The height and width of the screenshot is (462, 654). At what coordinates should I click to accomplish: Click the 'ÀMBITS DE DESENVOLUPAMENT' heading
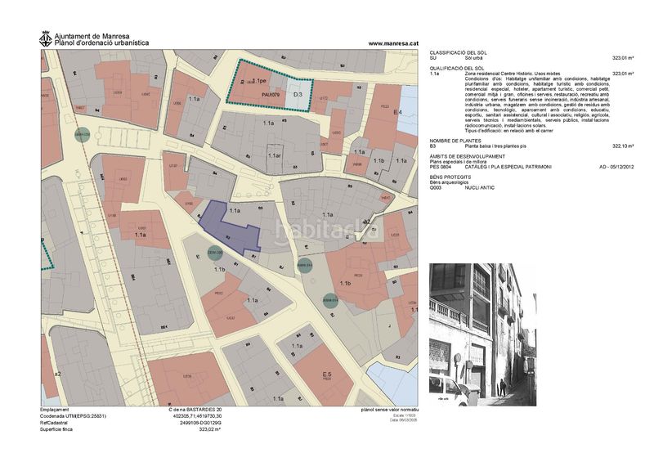point(467,156)
